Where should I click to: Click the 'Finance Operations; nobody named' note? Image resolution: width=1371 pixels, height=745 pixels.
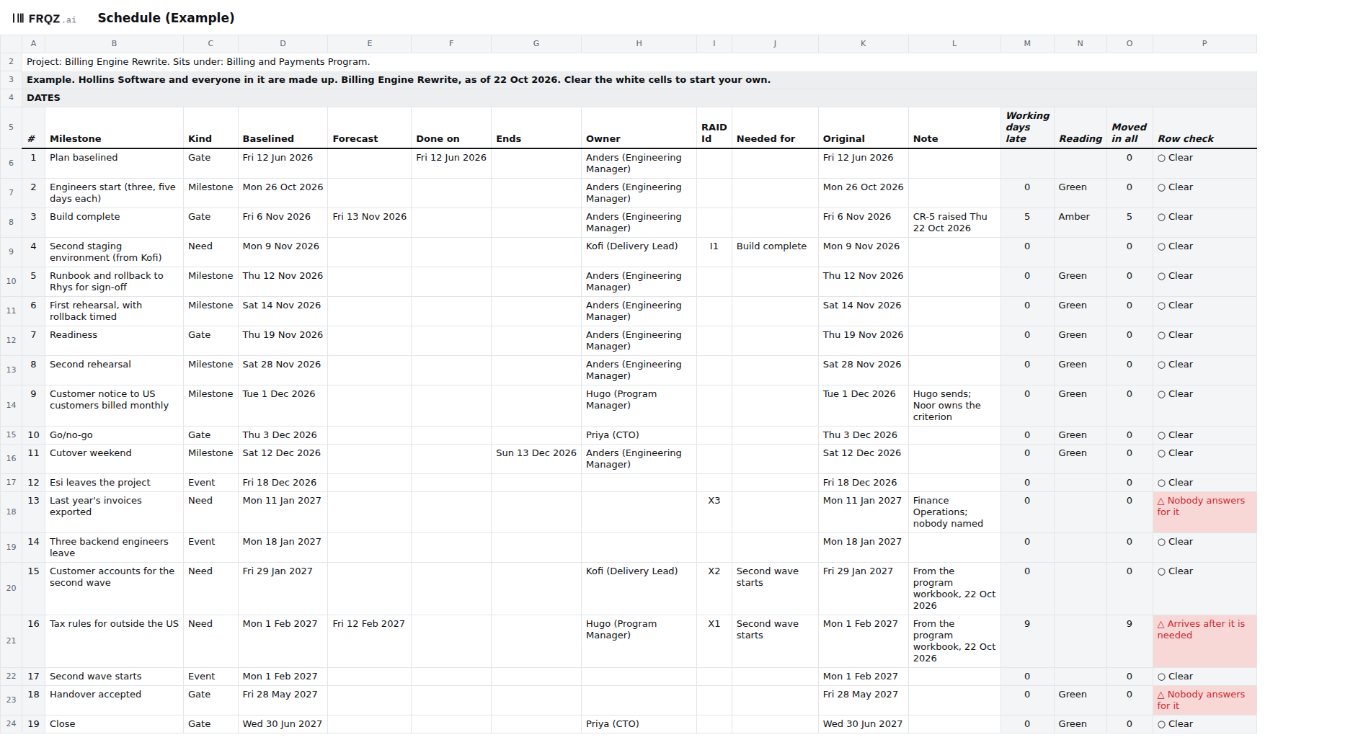954,512
